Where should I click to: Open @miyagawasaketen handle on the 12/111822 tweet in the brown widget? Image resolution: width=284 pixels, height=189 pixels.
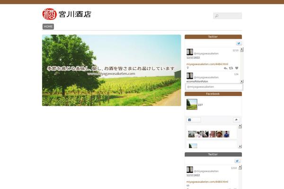(x=206, y=53)
